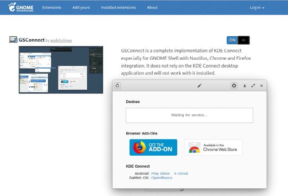Open the GSConnect screenshot thumbnail
288x196 pixels.
pyautogui.click(x=61, y=69)
